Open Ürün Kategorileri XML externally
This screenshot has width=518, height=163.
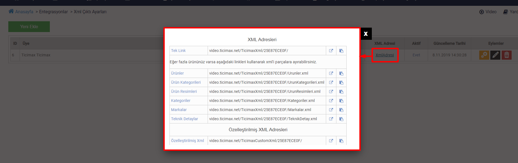pyautogui.click(x=331, y=82)
